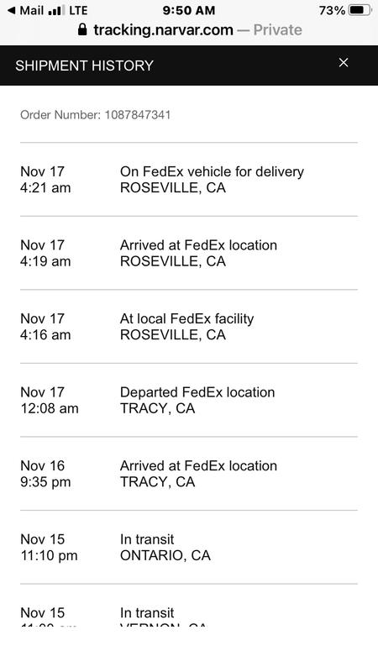The width and height of the screenshot is (378, 672).
Task: Tap the cellular signal bars icon
Action: (x=56, y=10)
